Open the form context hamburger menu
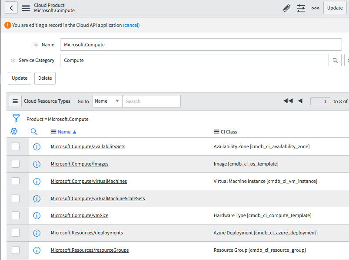349x260 pixels. coord(26,8)
